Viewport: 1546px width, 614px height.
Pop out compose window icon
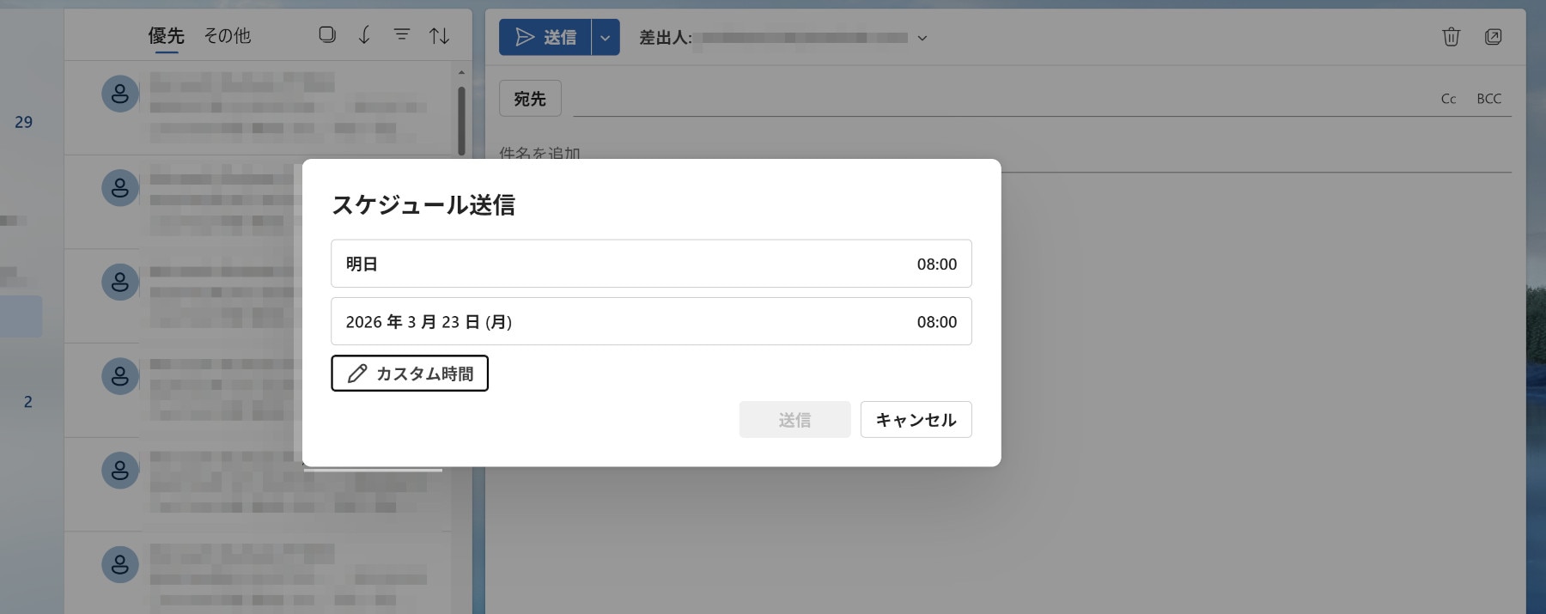click(x=1493, y=37)
